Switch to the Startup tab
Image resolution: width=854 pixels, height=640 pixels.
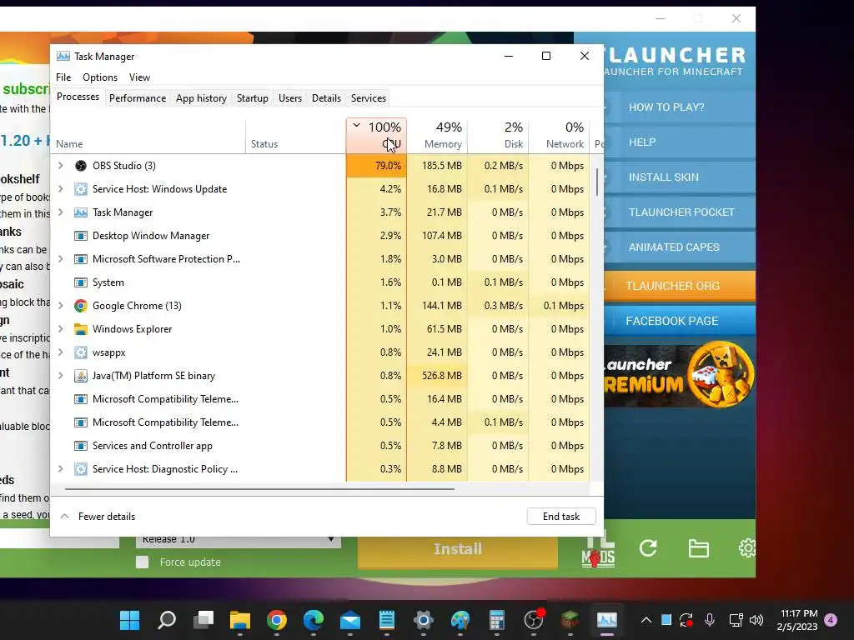pos(252,98)
